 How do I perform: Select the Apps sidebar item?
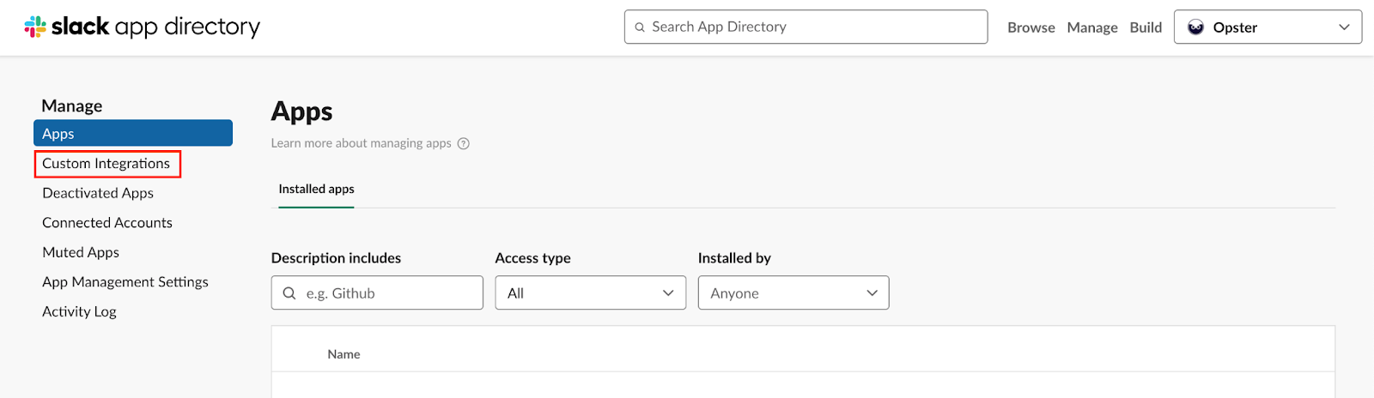pos(133,133)
